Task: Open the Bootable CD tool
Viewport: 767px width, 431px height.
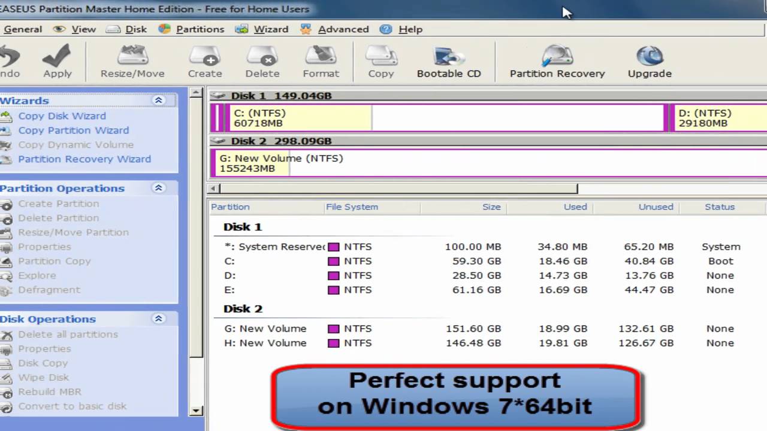Action: click(x=449, y=62)
